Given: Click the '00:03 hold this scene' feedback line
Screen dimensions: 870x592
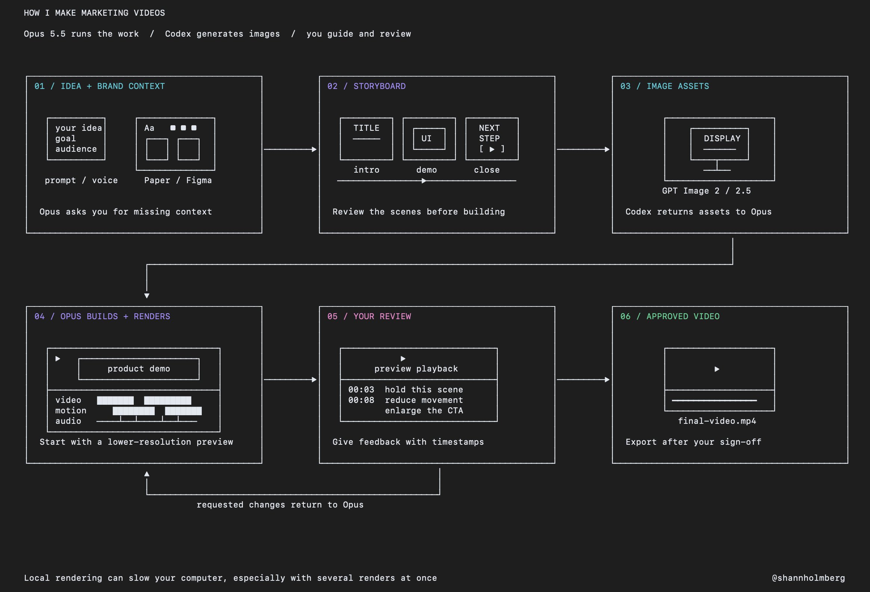Looking at the screenshot, I should tap(405, 390).
